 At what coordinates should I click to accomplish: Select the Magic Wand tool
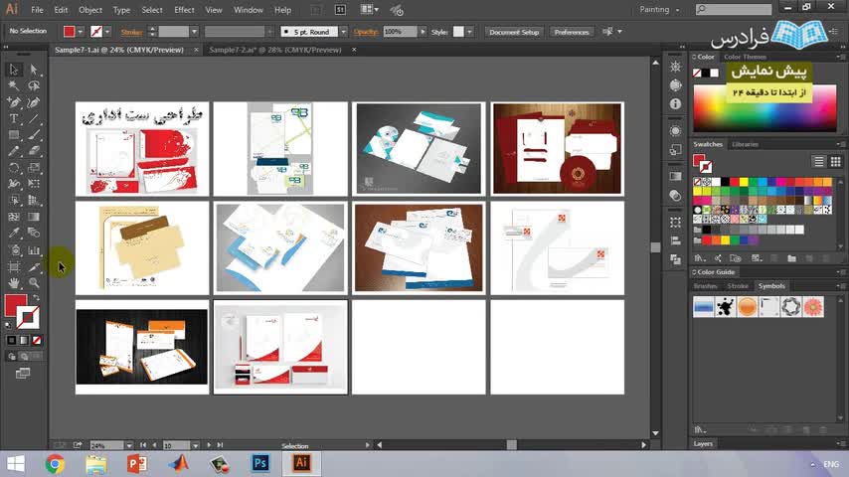tap(14, 86)
